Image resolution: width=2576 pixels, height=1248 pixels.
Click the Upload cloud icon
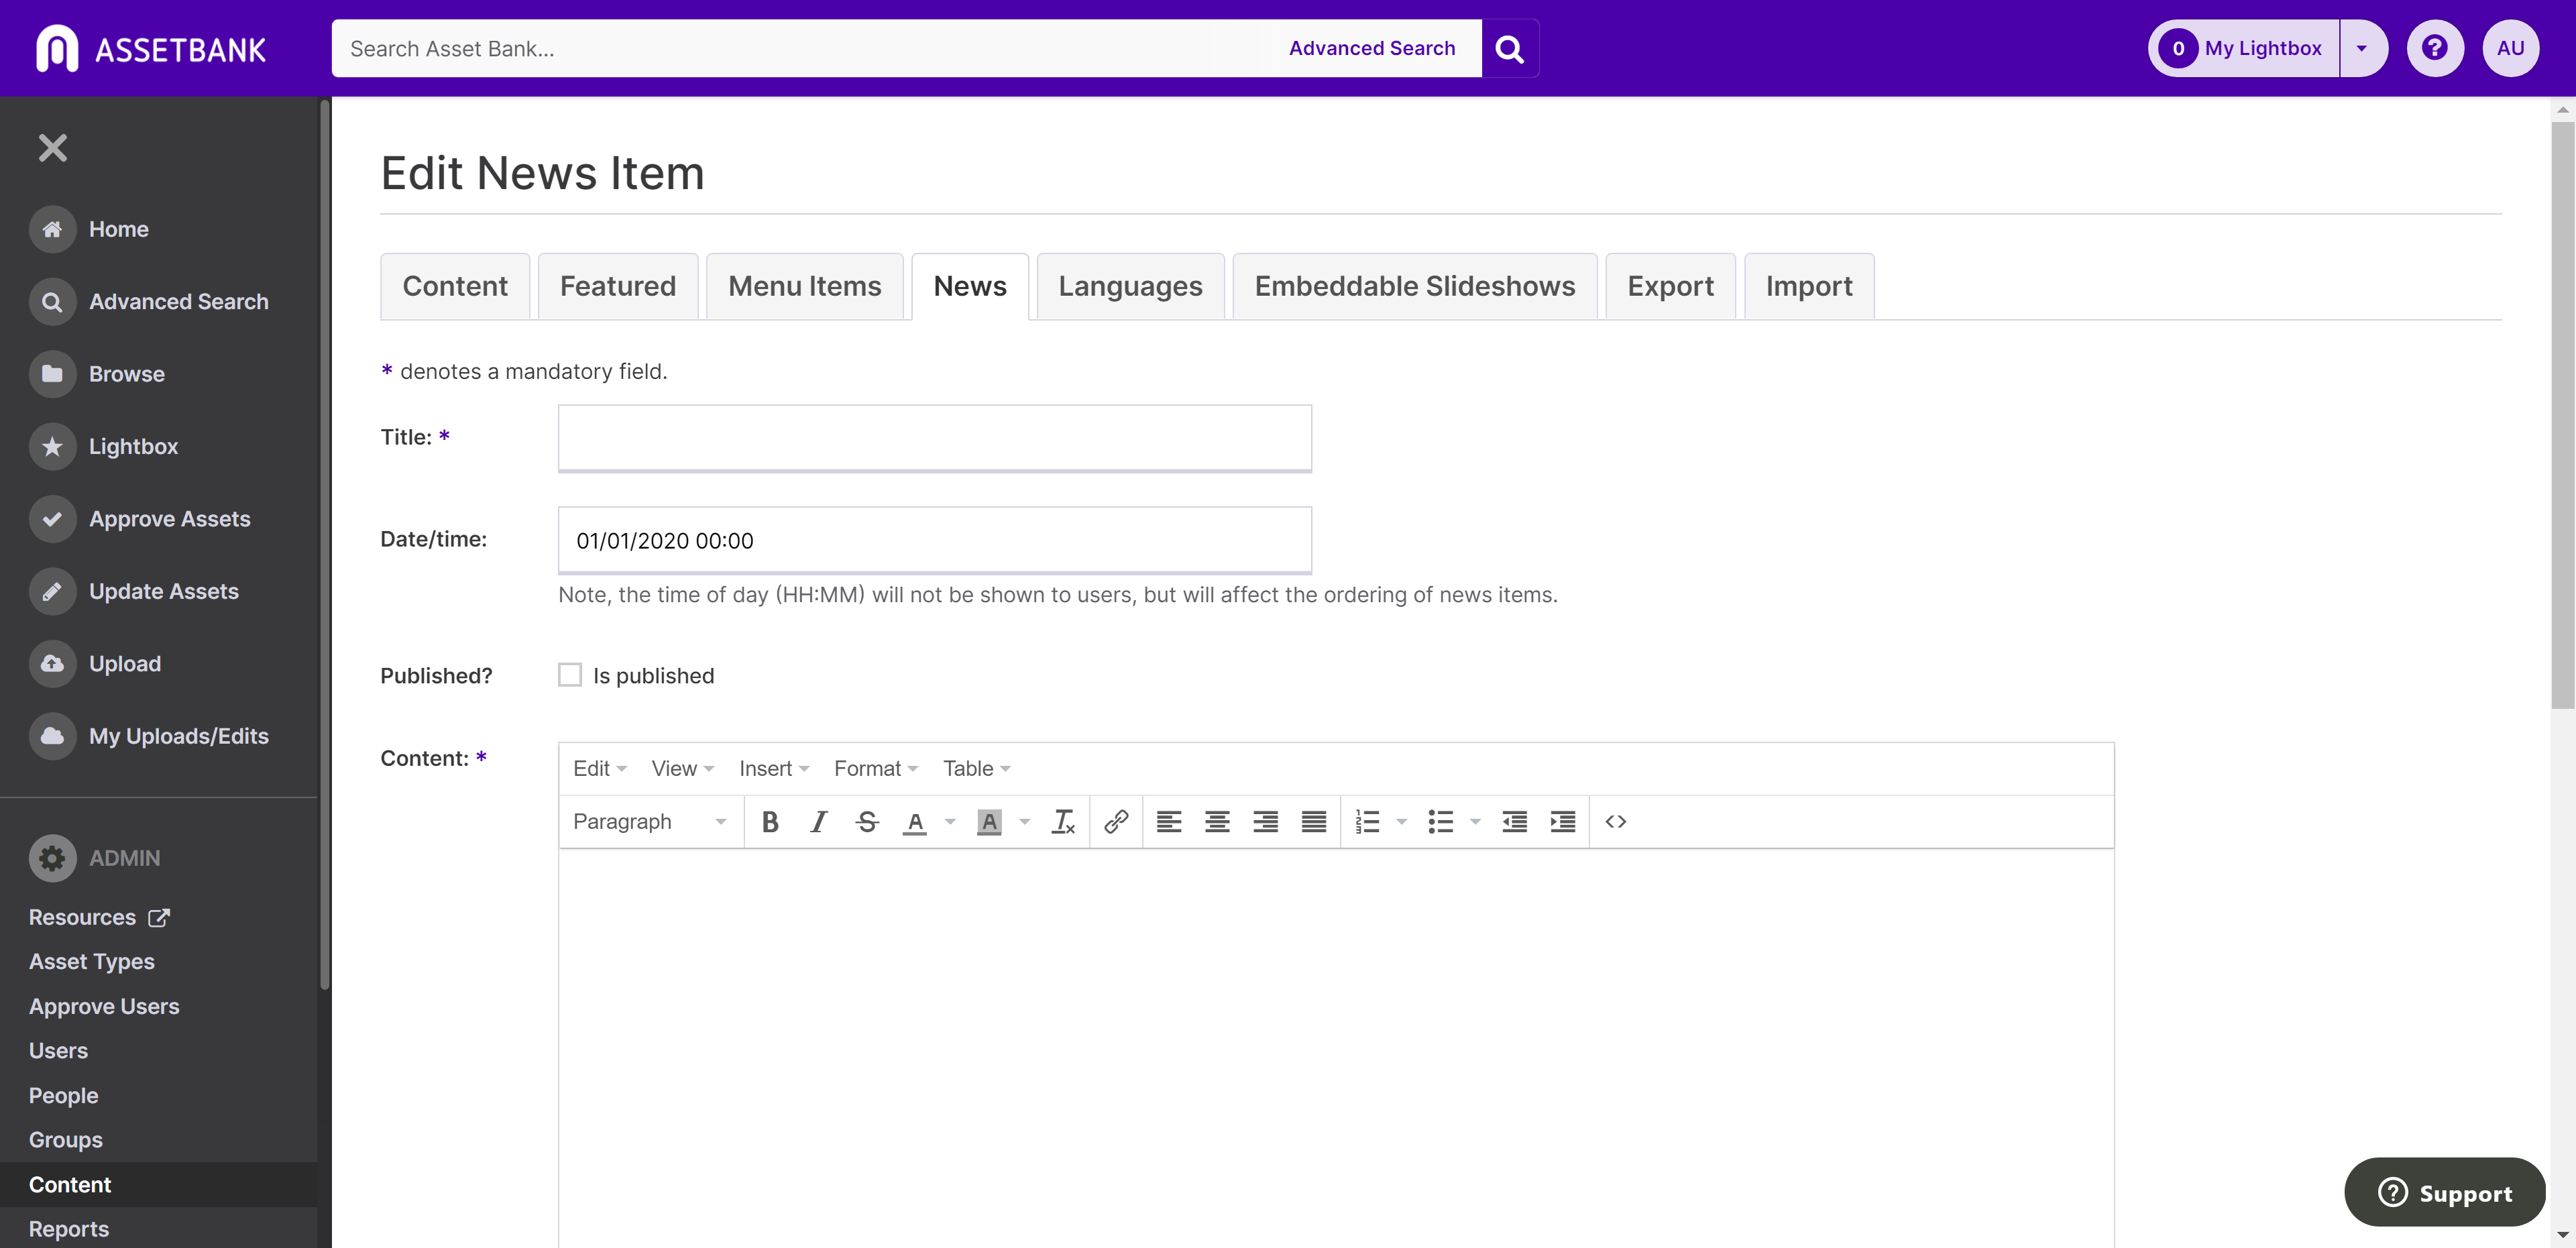(53, 664)
